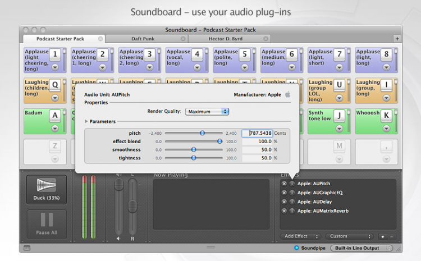Open the Add Effect dropdown
The width and height of the screenshot is (421, 261).
(x=300, y=236)
